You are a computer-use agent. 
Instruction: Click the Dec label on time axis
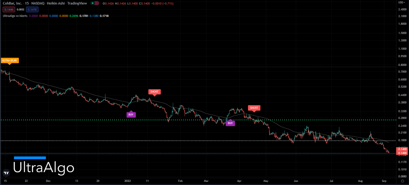coord(48,181)
